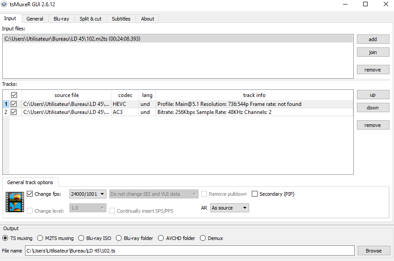Click the tsMuxeR icon in the title bar
The image size is (394, 261).
pos(5,4)
